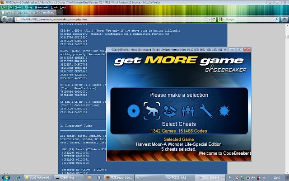Switch to GSdx taskbar button
The height and width of the screenshot is (181, 289).
click(210, 177)
